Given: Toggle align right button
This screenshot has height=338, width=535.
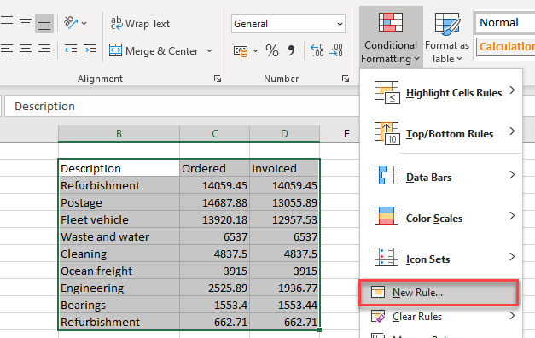Looking at the screenshot, I should click(x=44, y=50).
